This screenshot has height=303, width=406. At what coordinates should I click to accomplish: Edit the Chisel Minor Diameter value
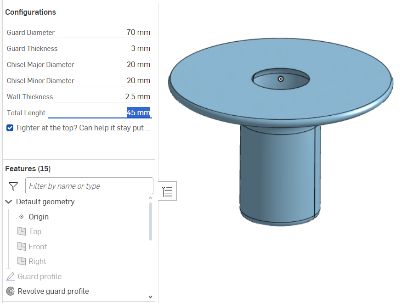click(x=114, y=80)
